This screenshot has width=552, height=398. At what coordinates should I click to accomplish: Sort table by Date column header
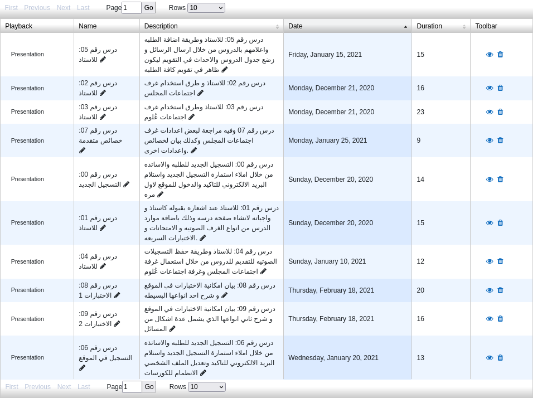tap(347, 26)
